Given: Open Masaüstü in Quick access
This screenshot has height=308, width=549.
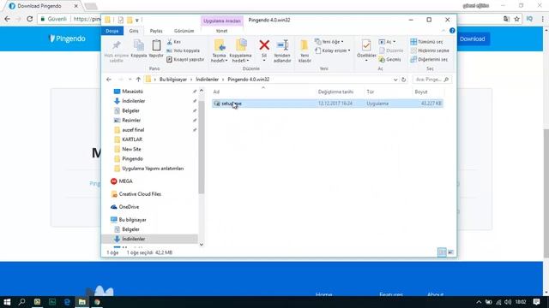Looking at the screenshot, I should coord(132,92).
